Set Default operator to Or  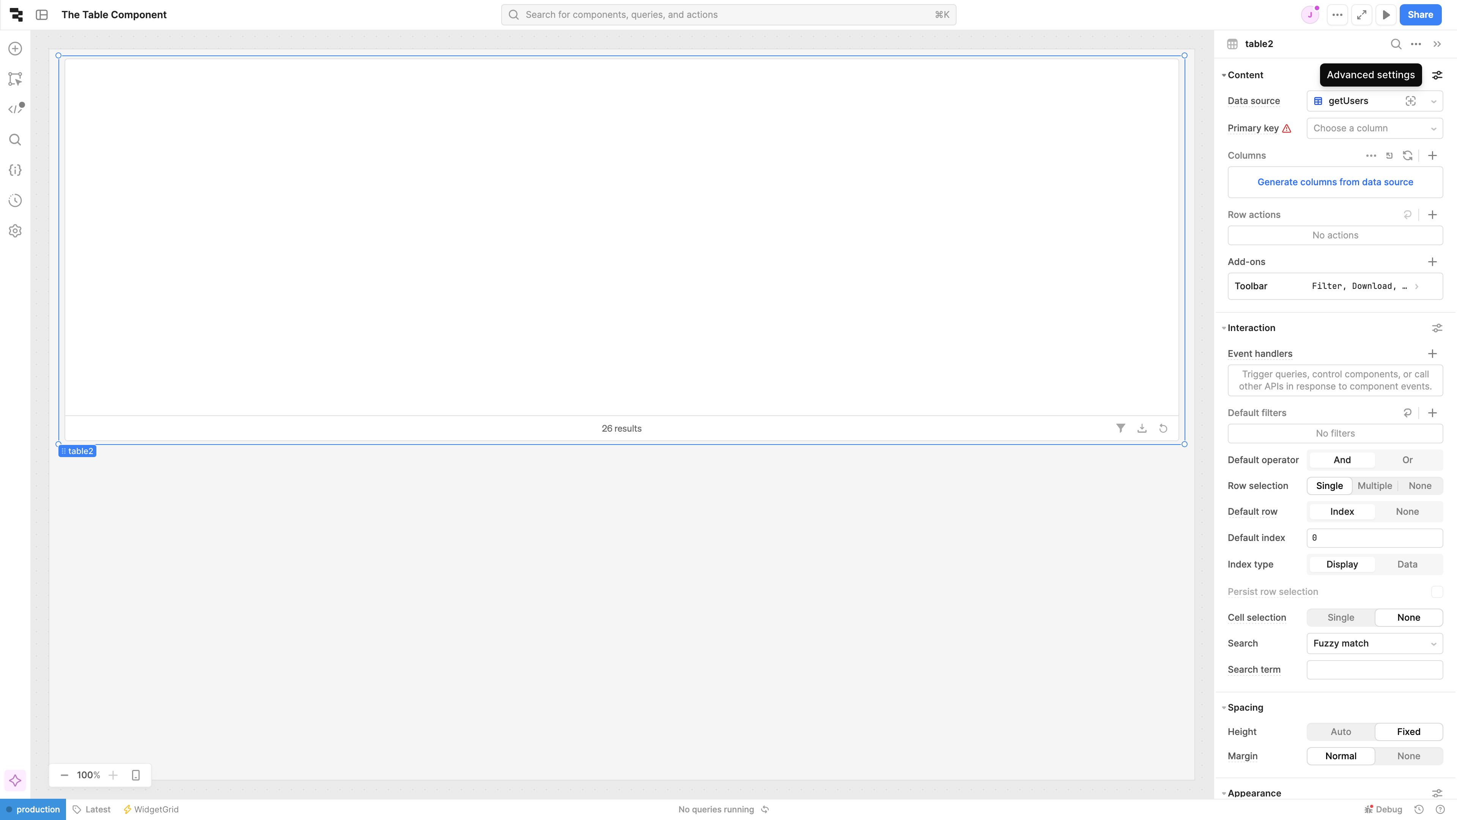tap(1407, 460)
